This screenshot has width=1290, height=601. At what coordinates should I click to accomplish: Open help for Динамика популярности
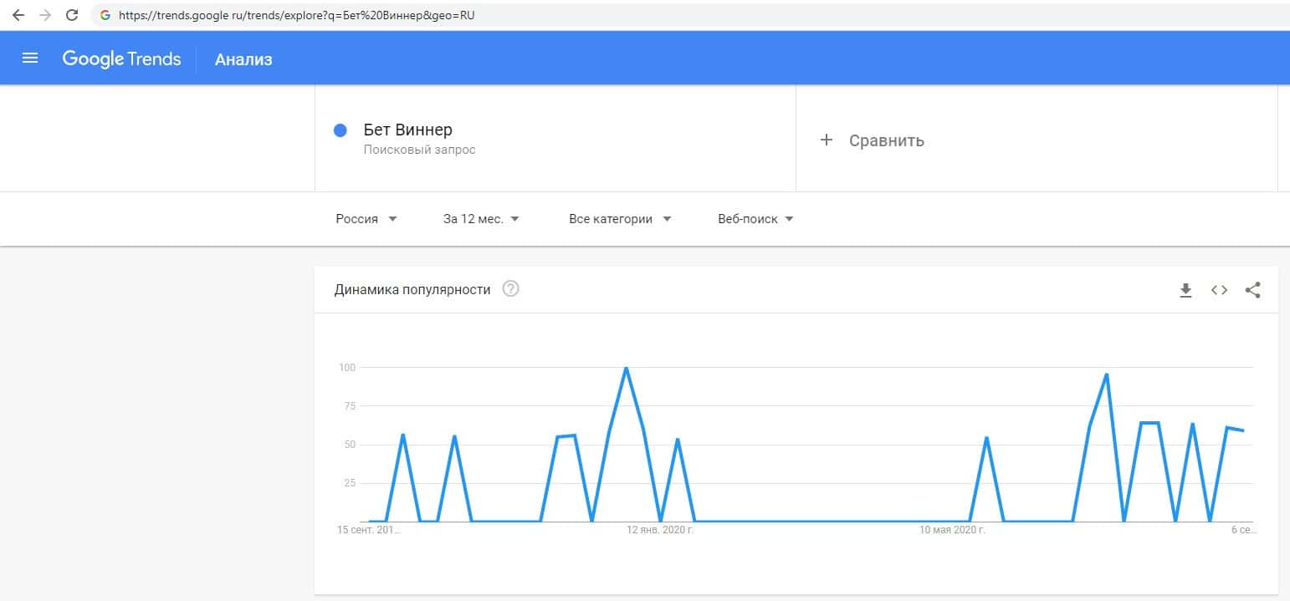click(510, 289)
